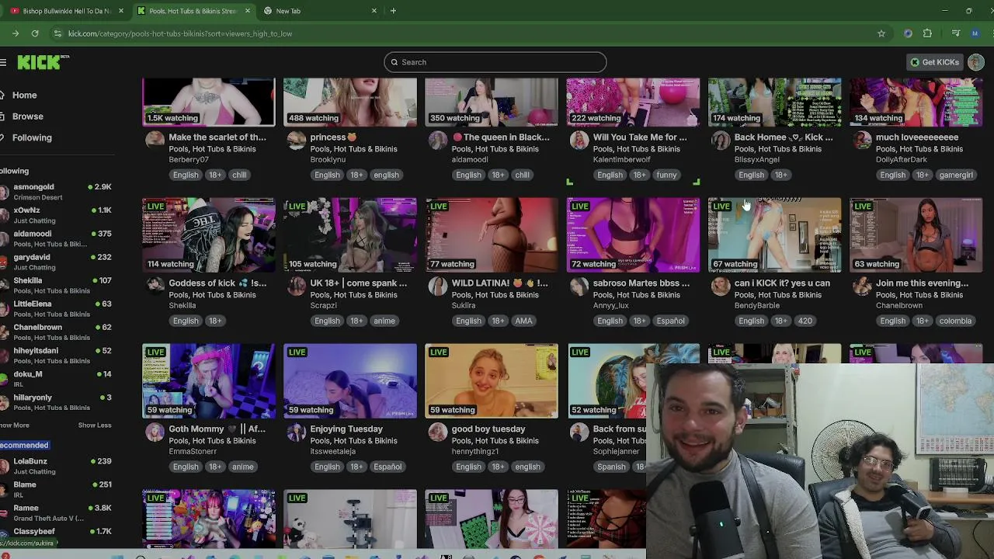Open the 'Join me this evening...' stream title
The height and width of the screenshot is (559, 994).
922,283
